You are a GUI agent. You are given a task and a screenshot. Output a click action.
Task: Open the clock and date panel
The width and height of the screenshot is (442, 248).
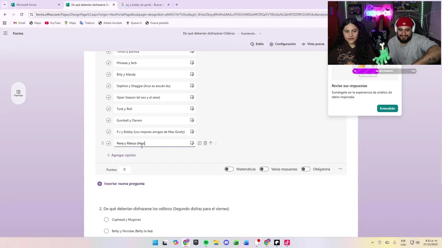pyautogui.click(x=431, y=242)
